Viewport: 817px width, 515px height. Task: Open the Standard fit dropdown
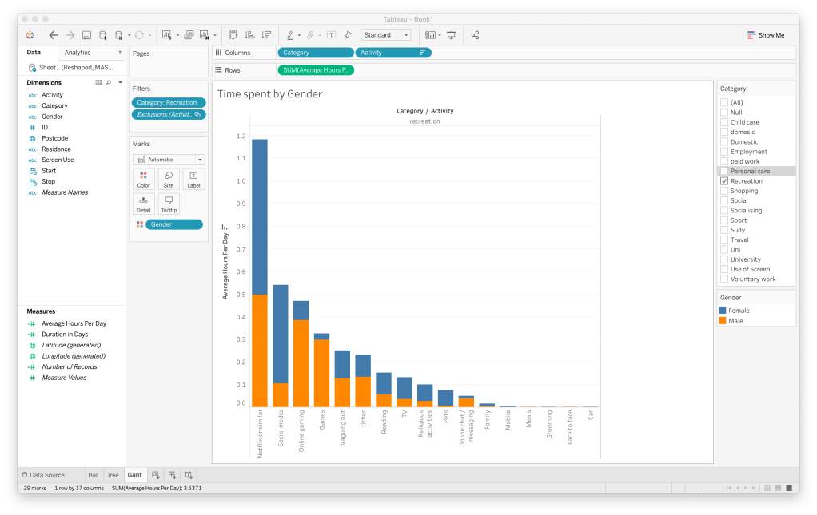click(x=385, y=35)
